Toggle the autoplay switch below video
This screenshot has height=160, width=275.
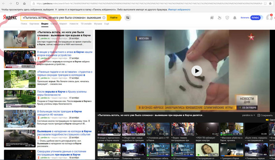click(267, 120)
